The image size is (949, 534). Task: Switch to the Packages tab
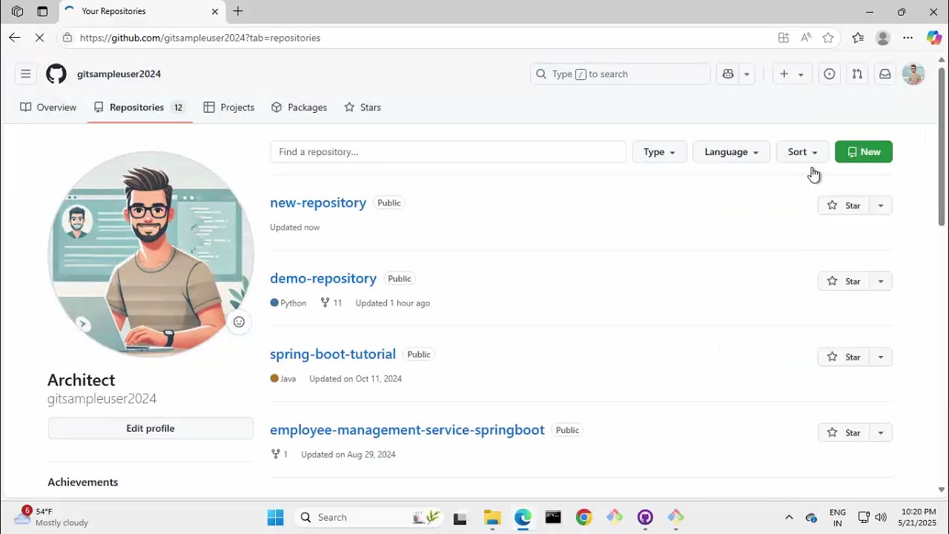click(x=299, y=108)
